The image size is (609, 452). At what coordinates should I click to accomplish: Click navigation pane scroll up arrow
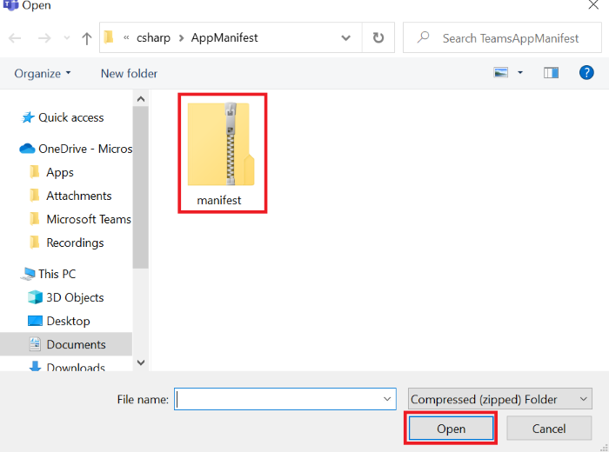tap(141, 99)
